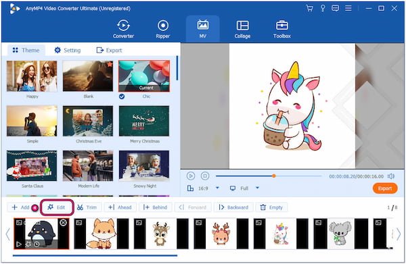This screenshot has height=264, width=406.
Task: Select the Chic theme thumbnail
Action: click(x=144, y=76)
